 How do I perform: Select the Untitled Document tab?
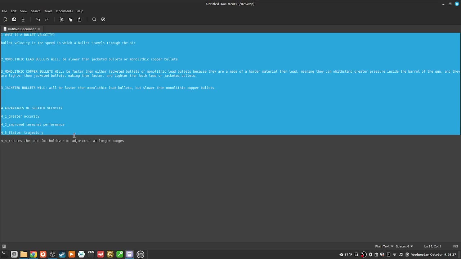tap(22, 29)
